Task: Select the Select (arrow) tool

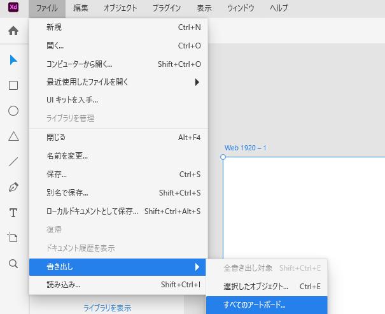Action: [13, 60]
